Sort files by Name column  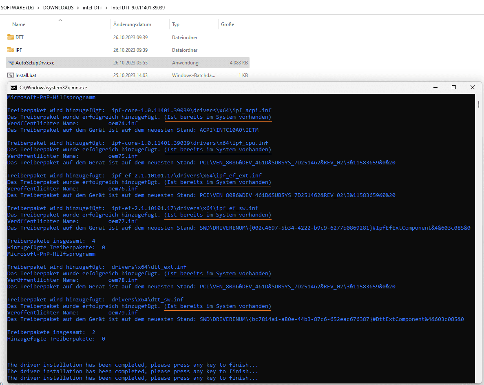19,24
